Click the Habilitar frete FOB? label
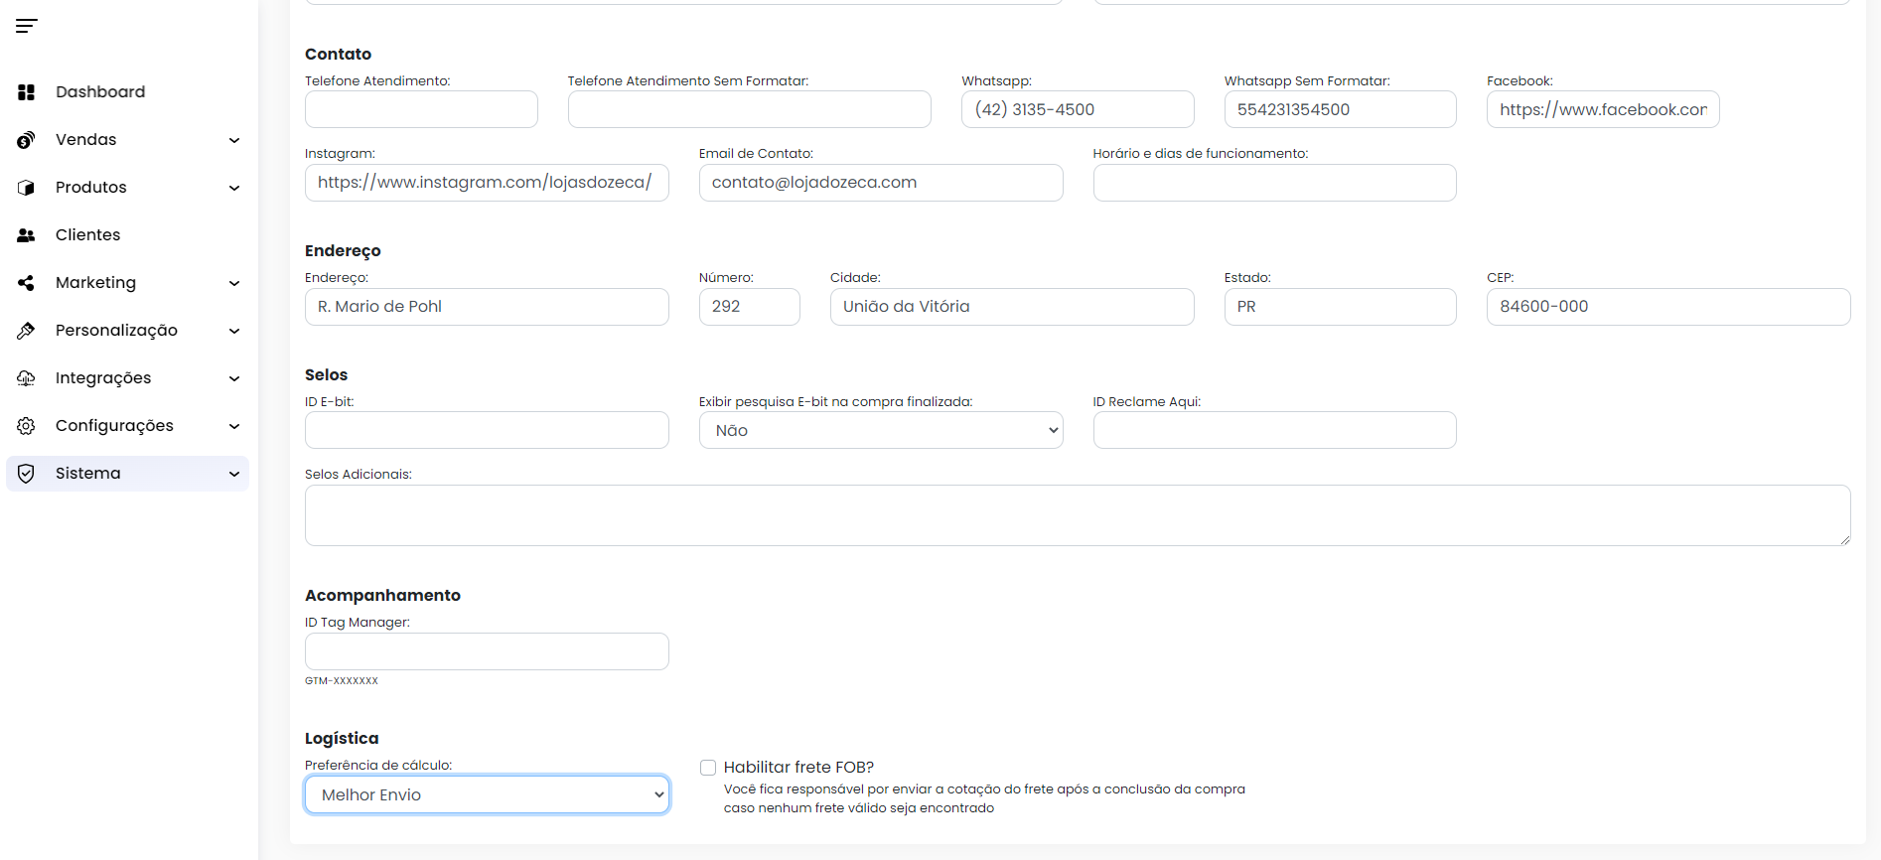The image size is (1881, 860). [x=798, y=768]
